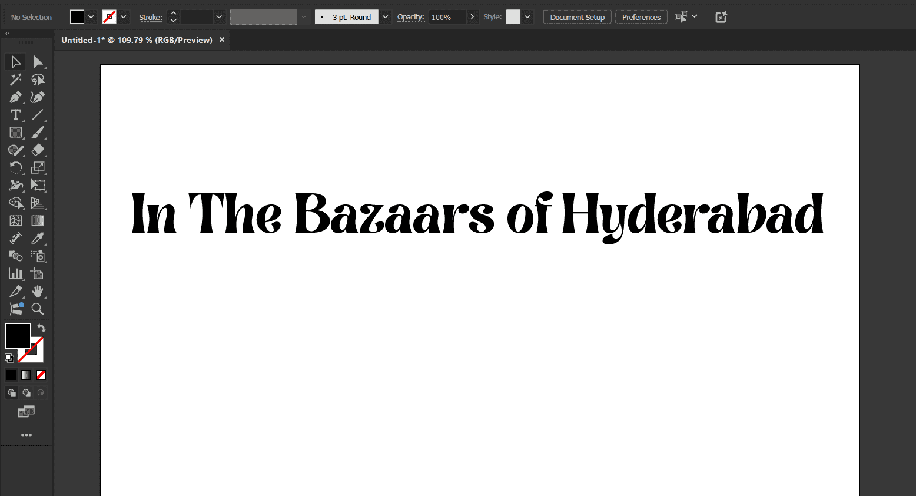Select the Free Transform tool
The height and width of the screenshot is (496, 916).
[x=38, y=186]
